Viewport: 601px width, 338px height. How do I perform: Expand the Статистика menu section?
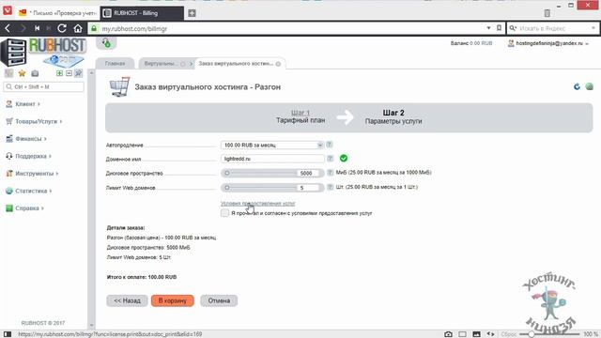pos(29,191)
